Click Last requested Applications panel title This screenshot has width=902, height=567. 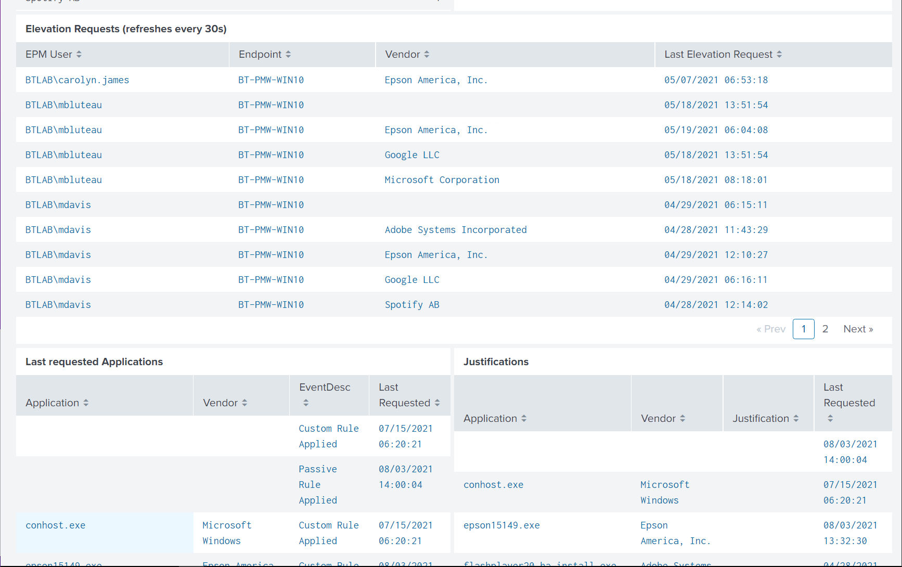point(94,362)
